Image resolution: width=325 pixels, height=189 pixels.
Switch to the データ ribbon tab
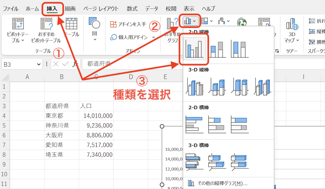pos(151,8)
